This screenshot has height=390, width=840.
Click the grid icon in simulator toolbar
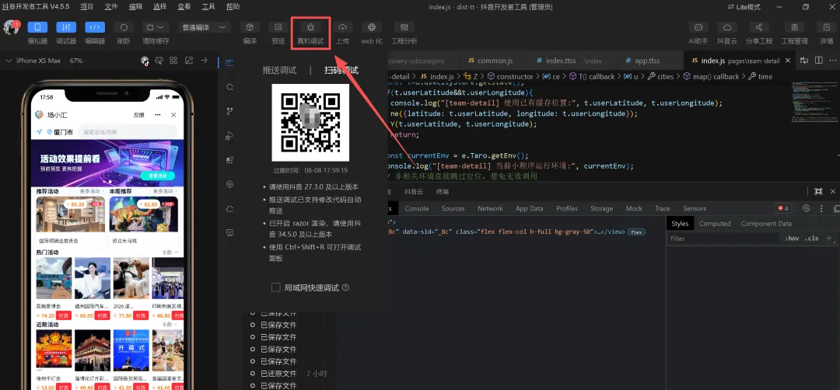[x=173, y=61]
